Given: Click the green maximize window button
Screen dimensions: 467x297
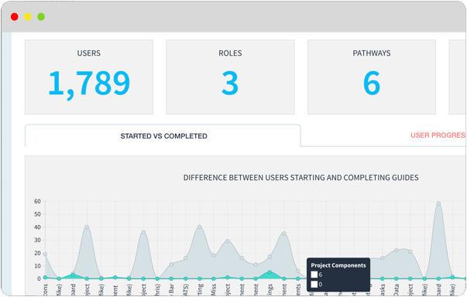Looking at the screenshot, I should [41, 17].
